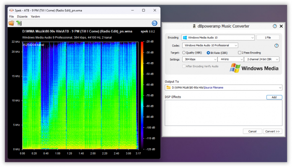Open the File menu in Spek
Screen dimensions: 292x167
(x=12, y=17)
